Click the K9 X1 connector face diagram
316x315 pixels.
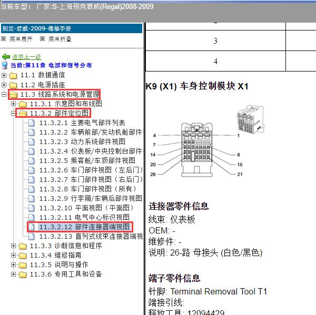coord(196,150)
